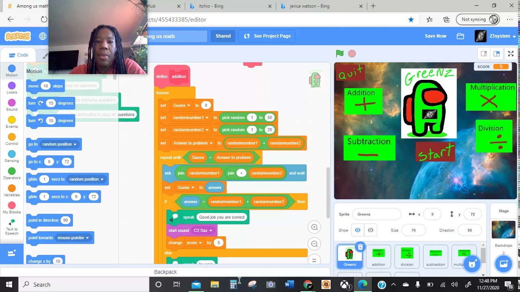Click the Not syncing profile button
Viewport: 520px width, 292px height.
(x=478, y=19)
